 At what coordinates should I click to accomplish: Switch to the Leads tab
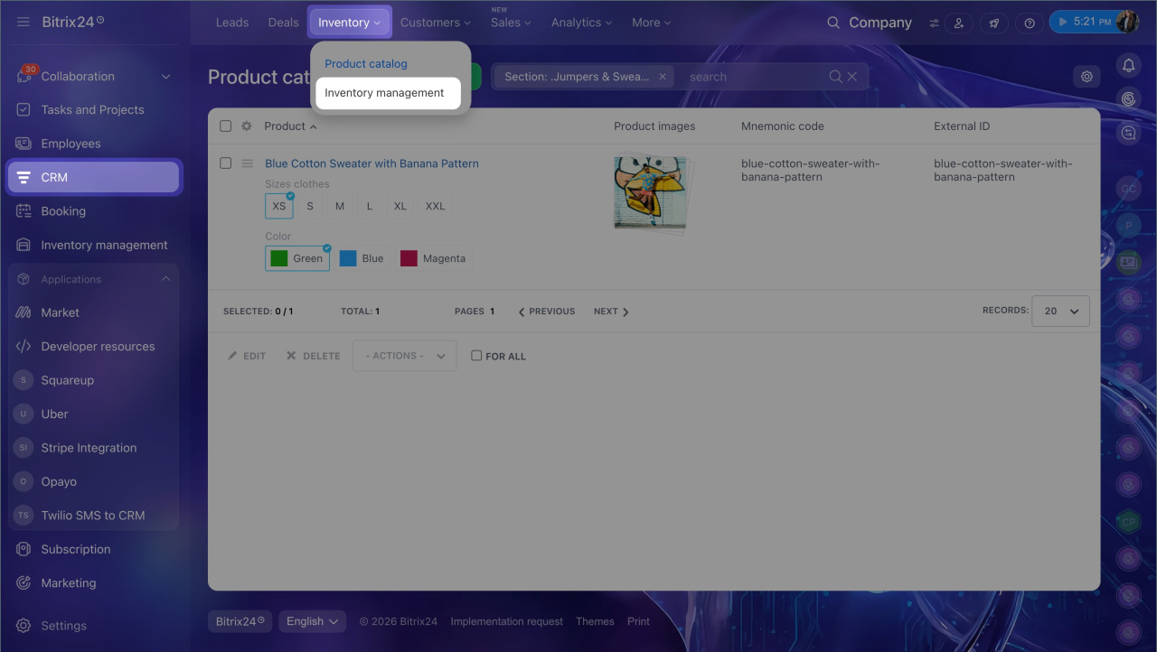[232, 23]
